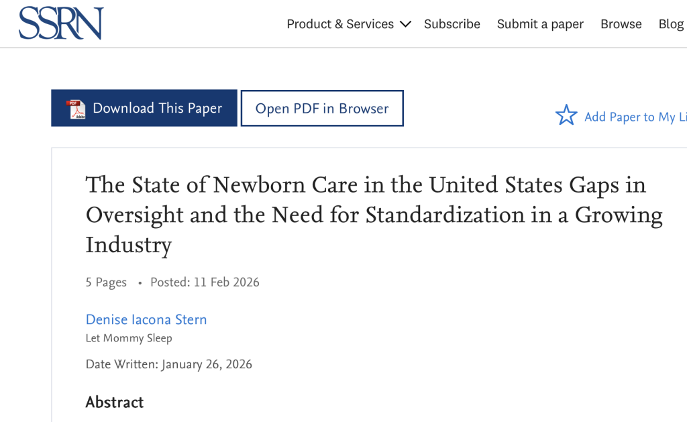Click Open PDF in Browser button
This screenshot has height=422, width=687.
click(x=322, y=109)
